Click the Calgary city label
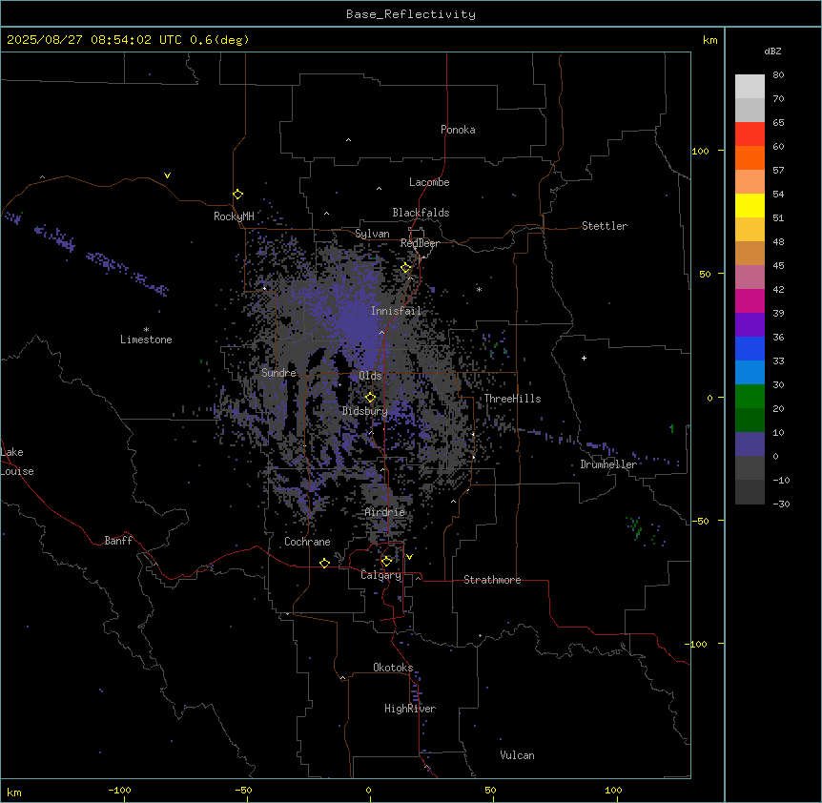Image resolution: width=822 pixels, height=803 pixels. 380,575
